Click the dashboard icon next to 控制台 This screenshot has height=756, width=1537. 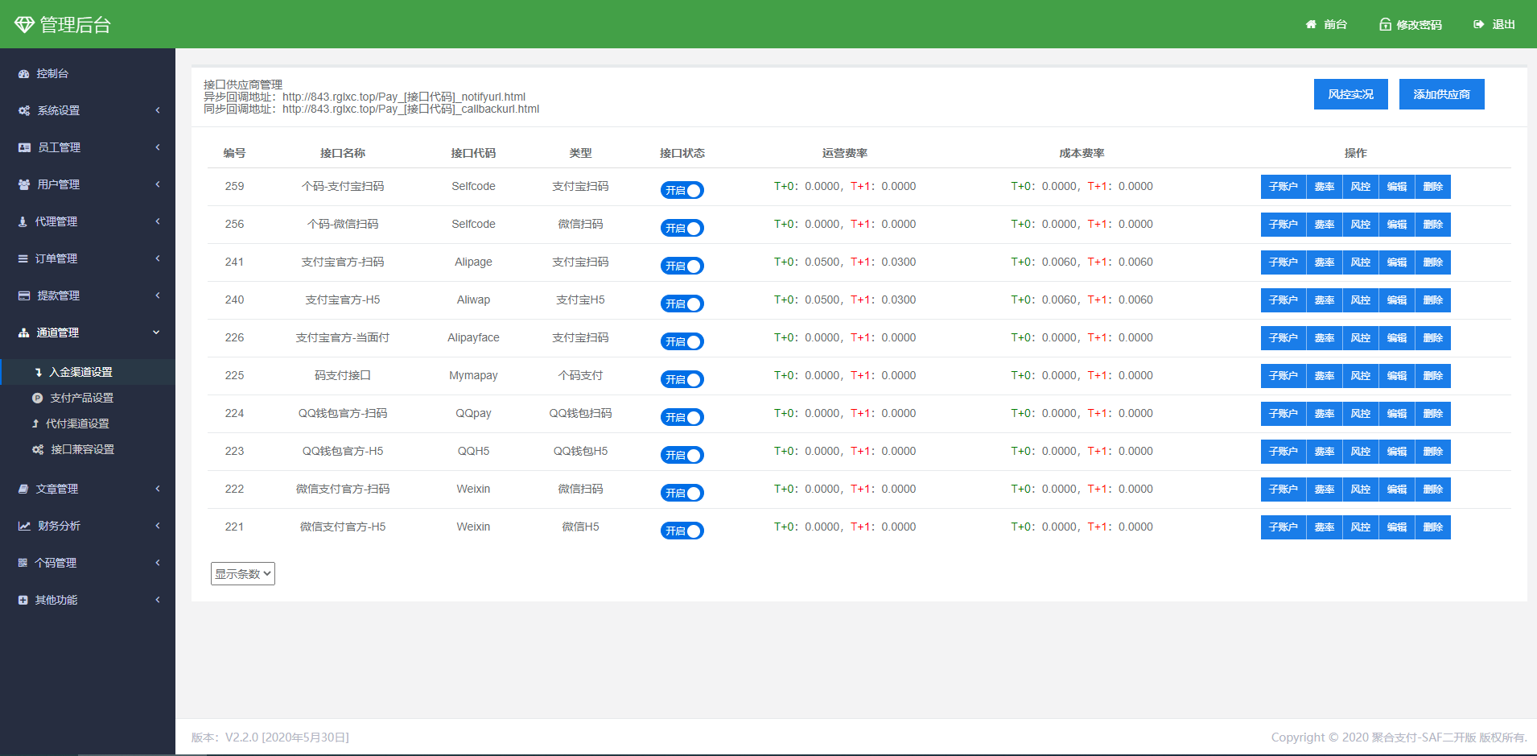coord(24,74)
